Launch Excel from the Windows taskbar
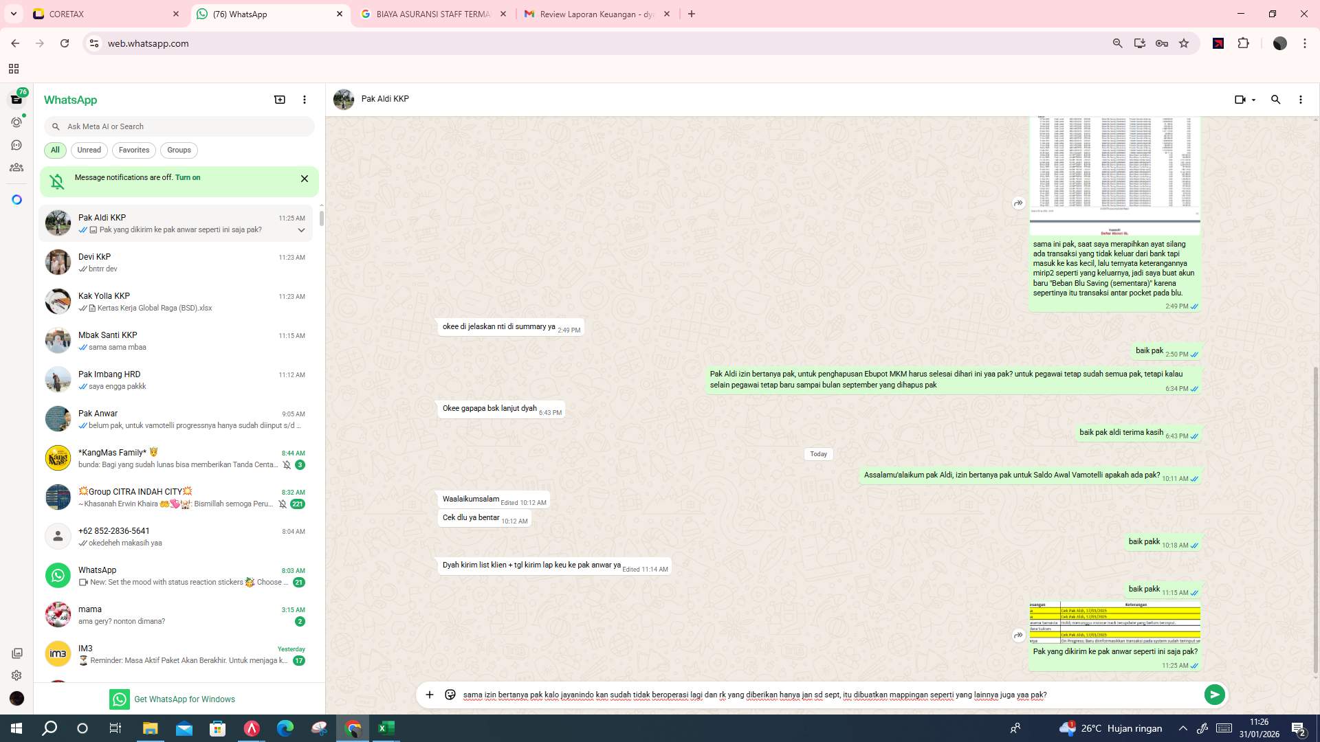 pos(386,728)
